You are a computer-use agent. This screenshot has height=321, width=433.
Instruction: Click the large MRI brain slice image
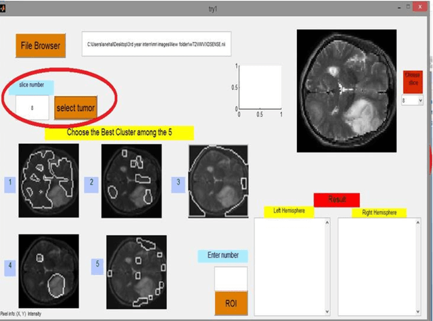point(346,91)
